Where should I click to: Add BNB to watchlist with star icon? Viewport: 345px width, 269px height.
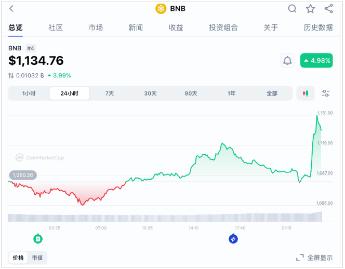click(x=310, y=9)
